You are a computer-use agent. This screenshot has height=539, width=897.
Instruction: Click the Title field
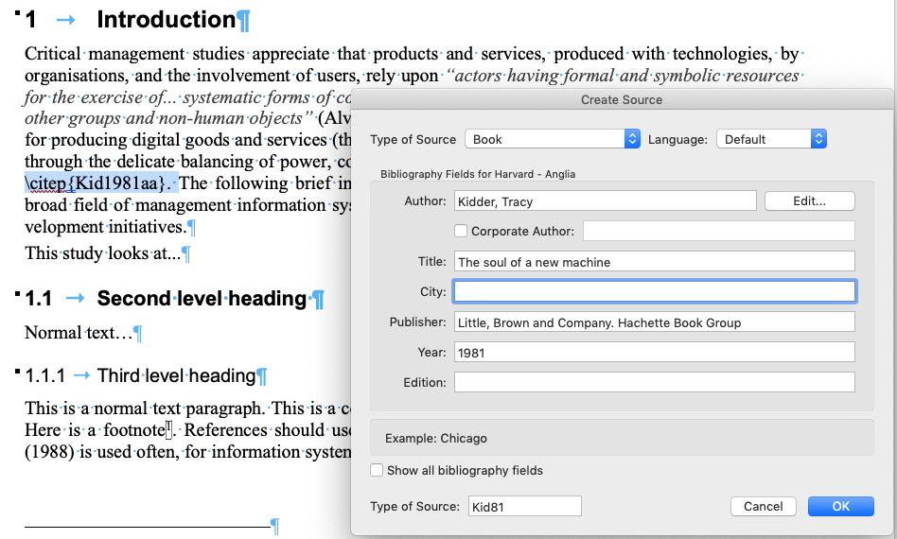click(655, 262)
